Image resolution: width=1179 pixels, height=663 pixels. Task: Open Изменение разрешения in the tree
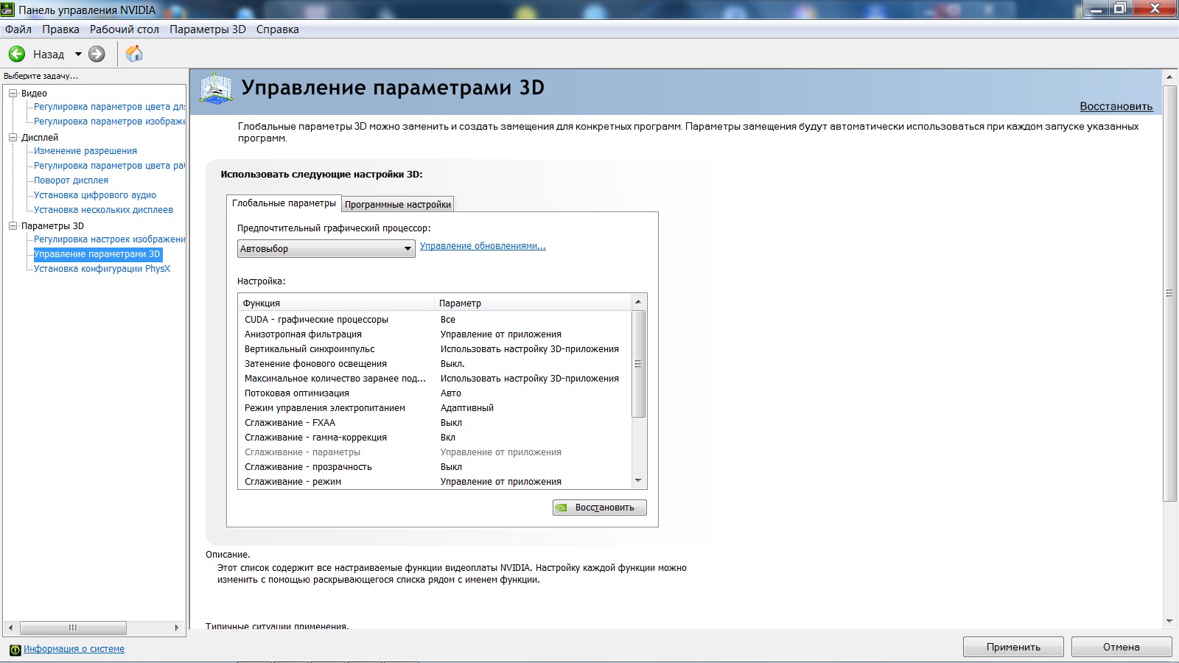tap(85, 151)
